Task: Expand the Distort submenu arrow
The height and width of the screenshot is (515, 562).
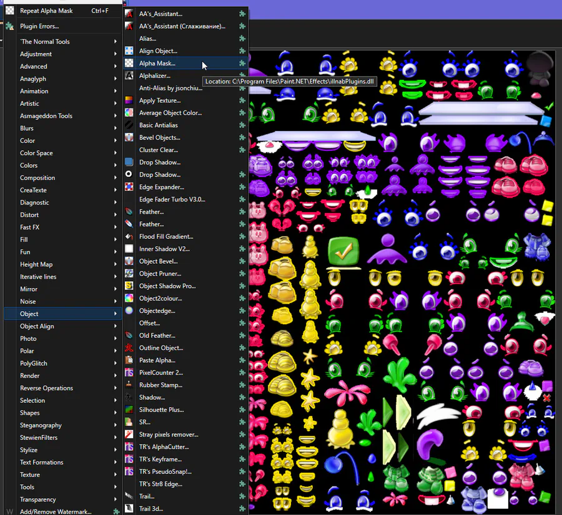Action: [x=116, y=214]
